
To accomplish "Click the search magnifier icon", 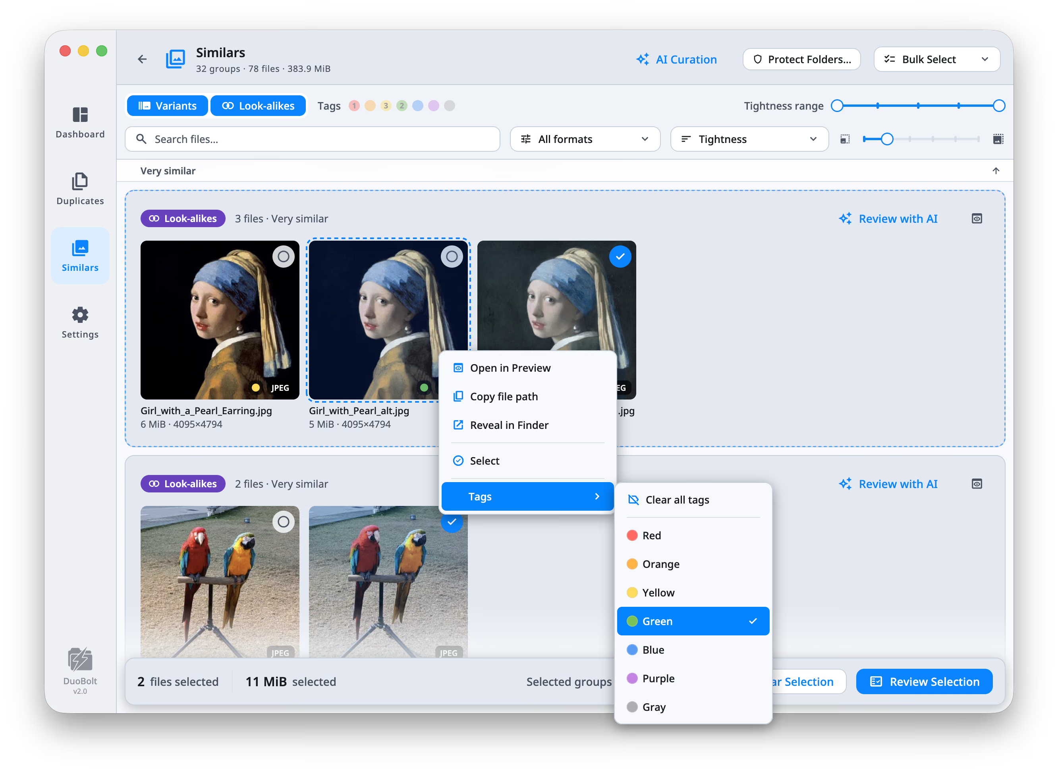I will 141,139.
